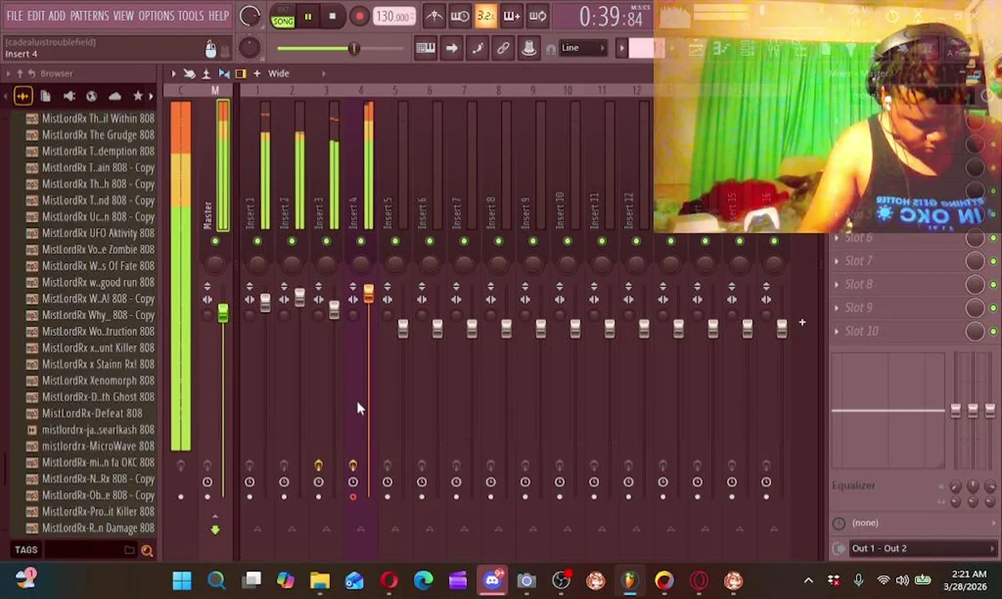
Task: Toggle the mixer multi-touch control icon
Action: point(190,74)
